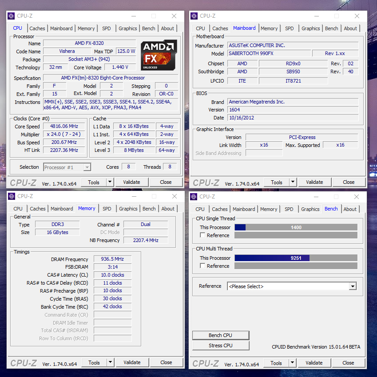Click the AMD FX Unlocked logo
Image resolution: width=377 pixels, height=377 pixels.
(159, 55)
